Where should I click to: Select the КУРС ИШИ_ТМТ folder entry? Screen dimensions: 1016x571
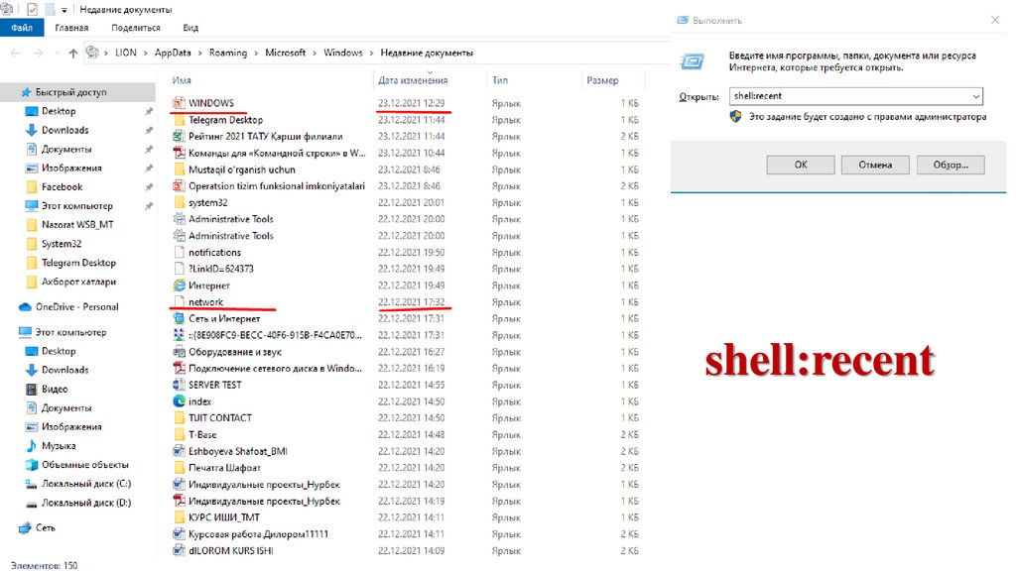(224, 517)
